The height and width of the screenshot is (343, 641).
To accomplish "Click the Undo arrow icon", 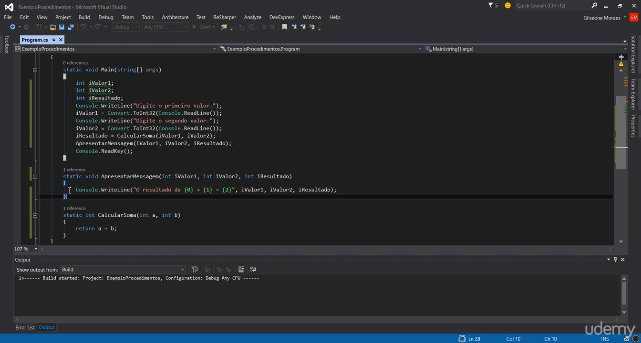I will click(83, 27).
